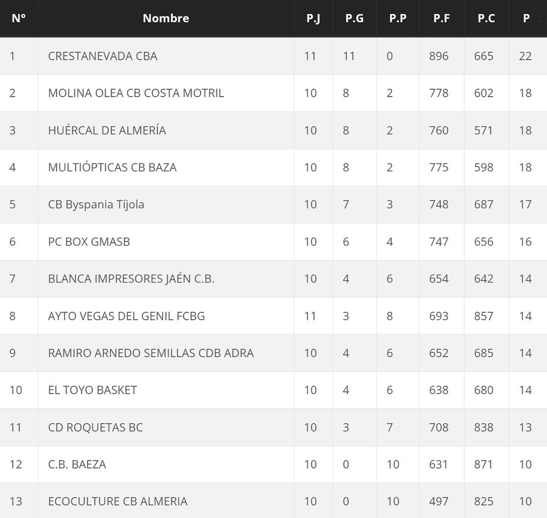547x518 pixels.
Task: Click the Nº column header
Action: click(x=18, y=18)
